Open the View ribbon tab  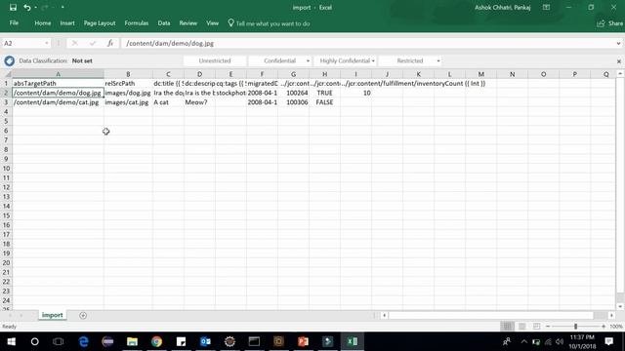point(213,23)
